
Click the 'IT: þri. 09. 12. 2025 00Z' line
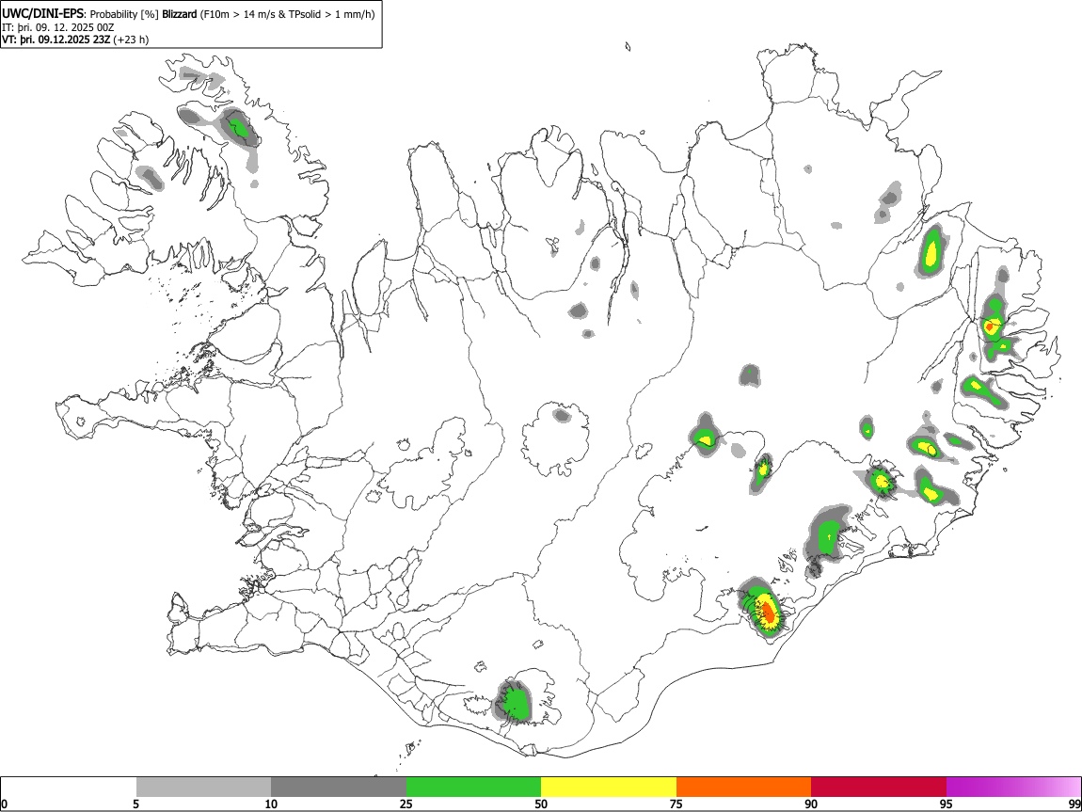58,27
